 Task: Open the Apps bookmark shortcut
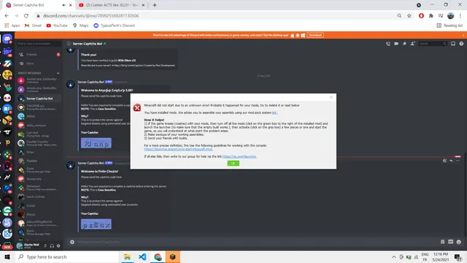coord(12,26)
